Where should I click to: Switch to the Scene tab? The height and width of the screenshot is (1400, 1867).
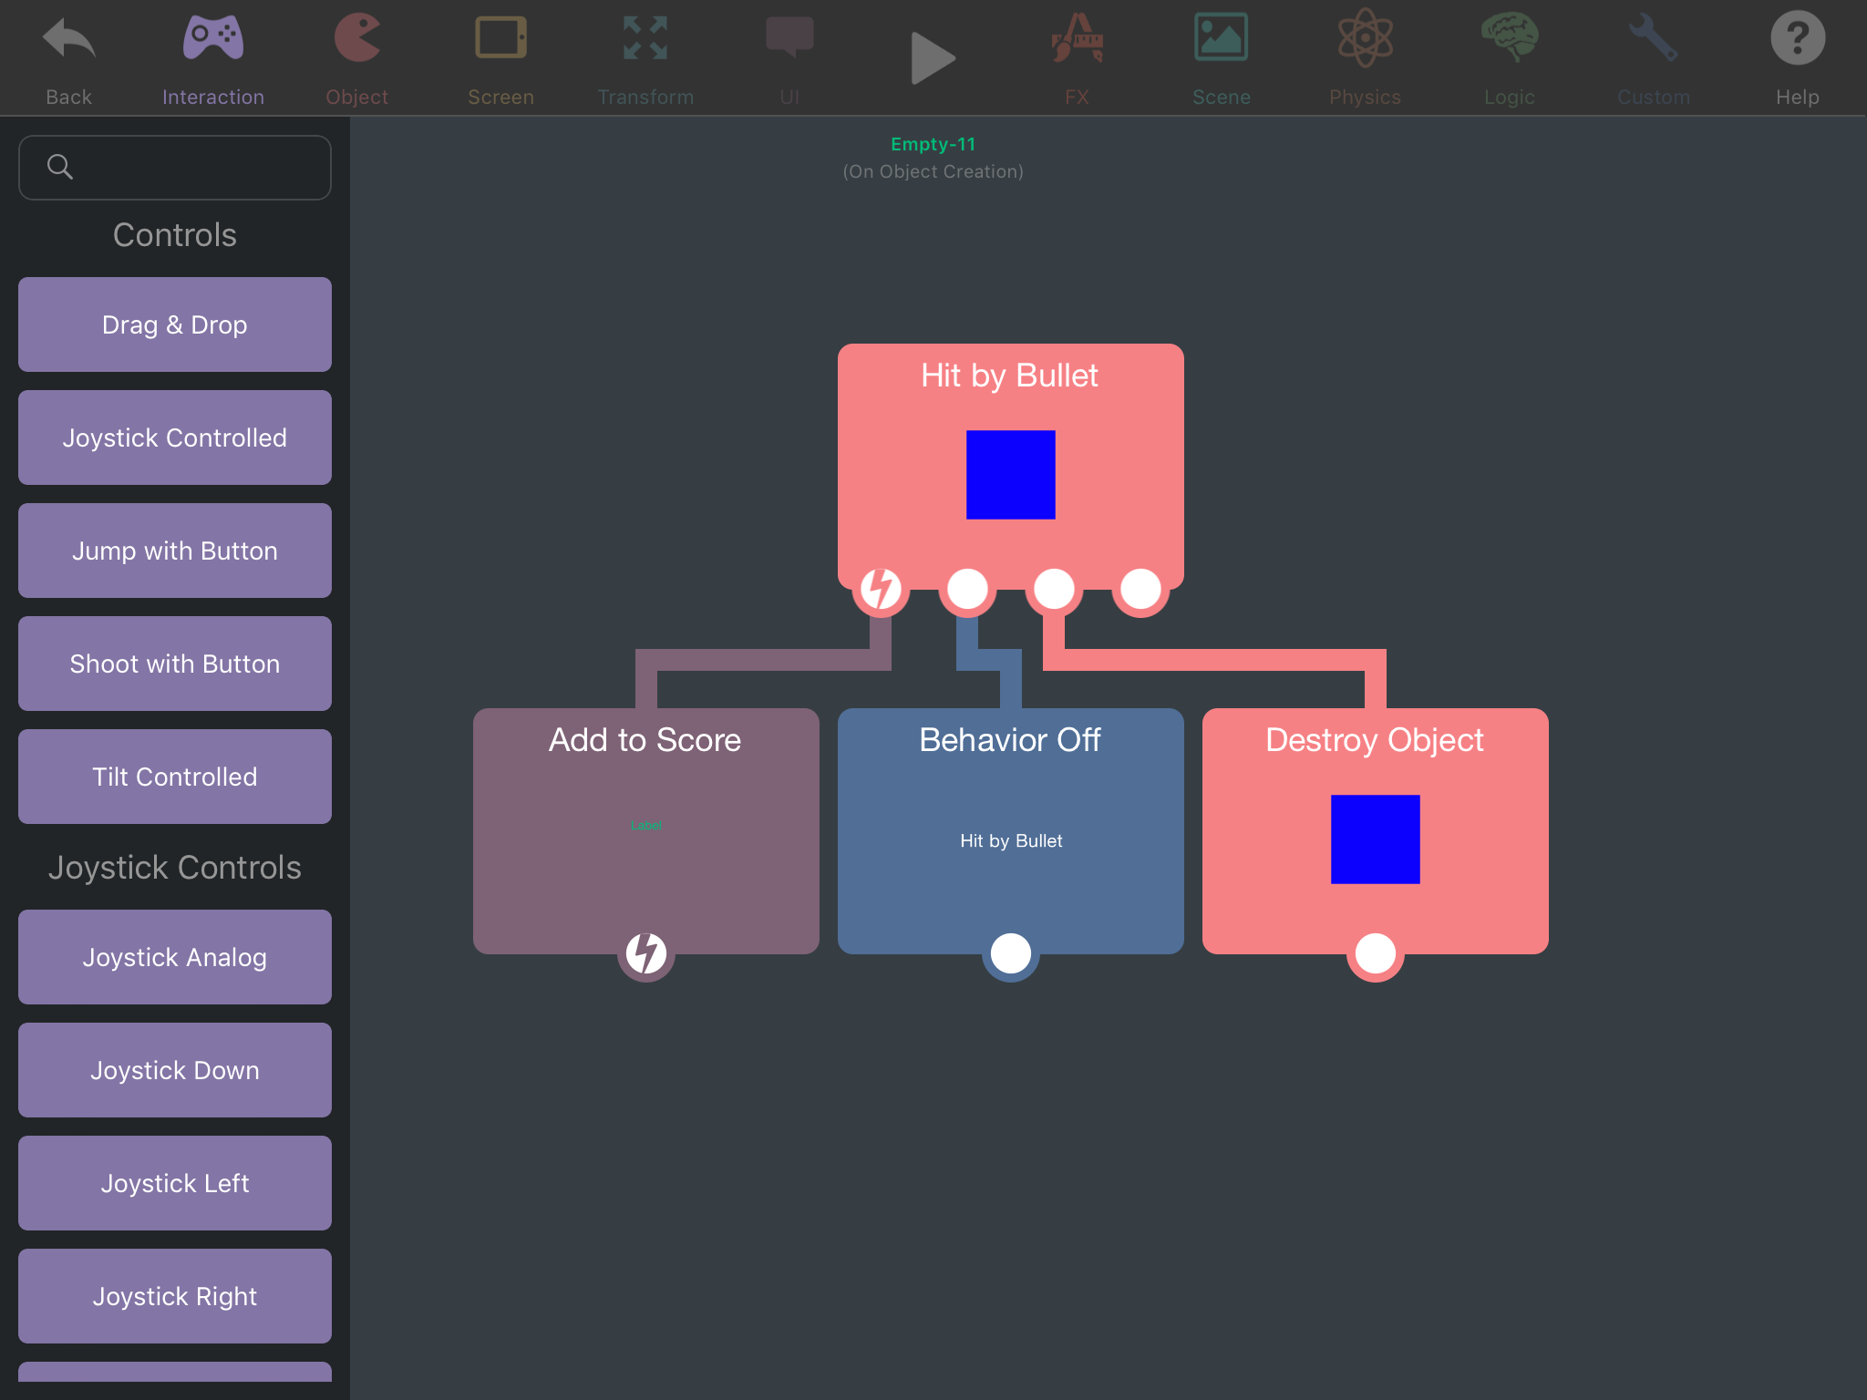coord(1221,57)
